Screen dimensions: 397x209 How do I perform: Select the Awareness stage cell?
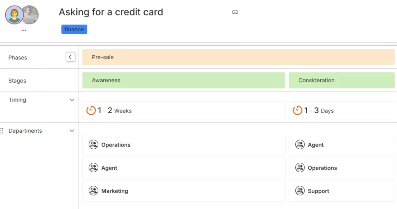[183, 80]
